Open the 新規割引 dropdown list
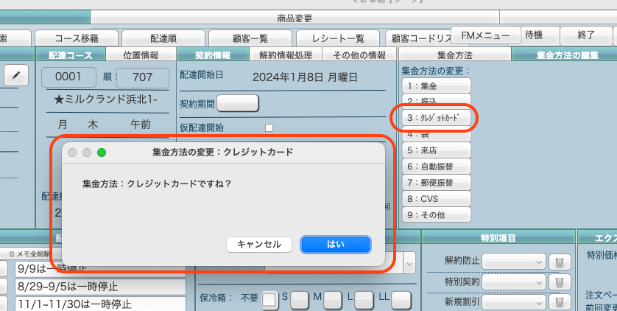Viewport: 617px width, 311px height. point(514,301)
